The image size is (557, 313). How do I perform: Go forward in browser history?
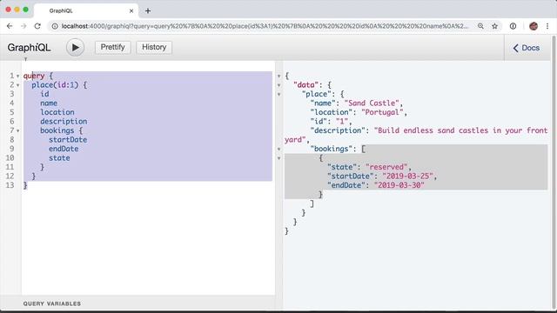coord(23,26)
